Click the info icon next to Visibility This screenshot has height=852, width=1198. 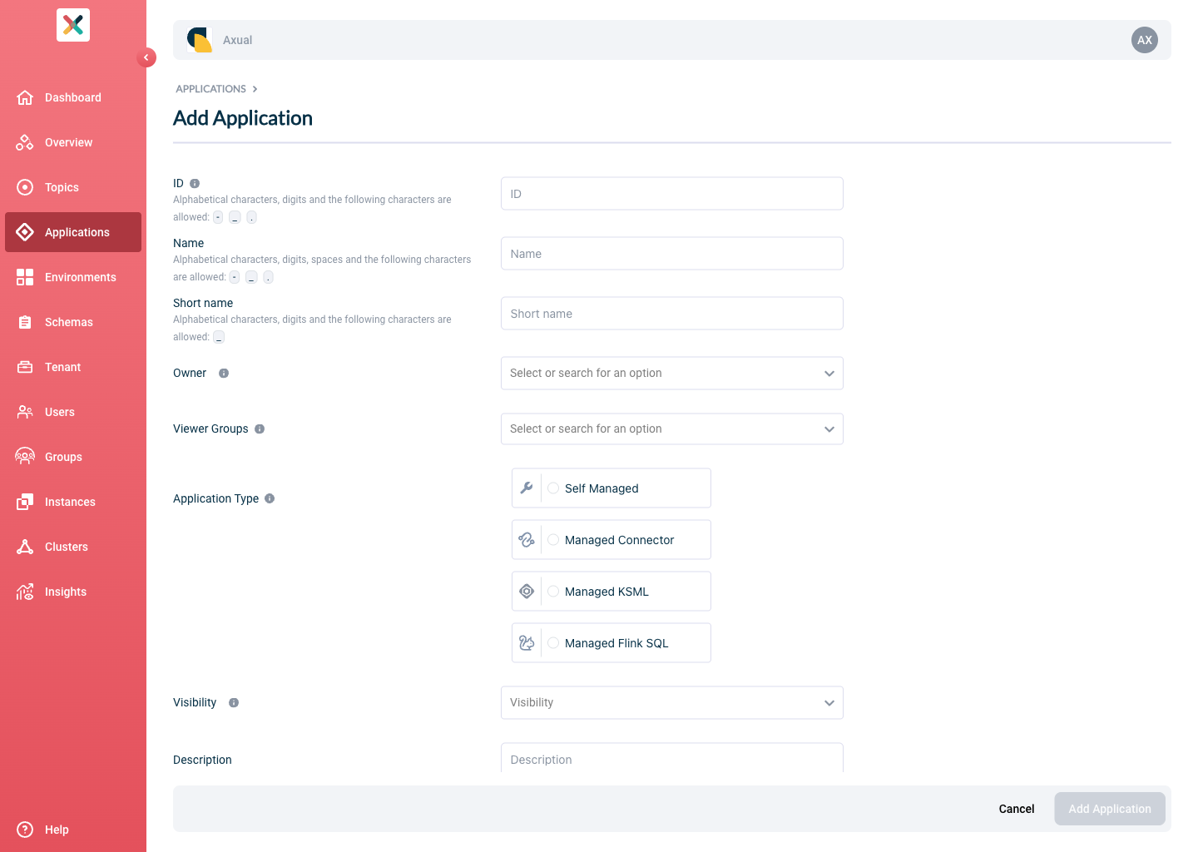pyautogui.click(x=234, y=703)
